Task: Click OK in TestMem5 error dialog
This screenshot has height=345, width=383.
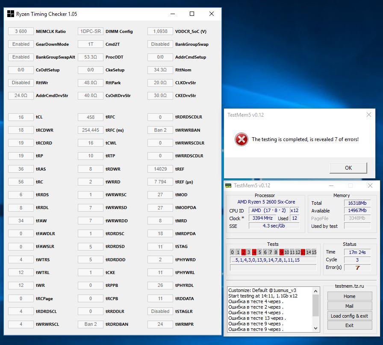Action: [x=348, y=168]
